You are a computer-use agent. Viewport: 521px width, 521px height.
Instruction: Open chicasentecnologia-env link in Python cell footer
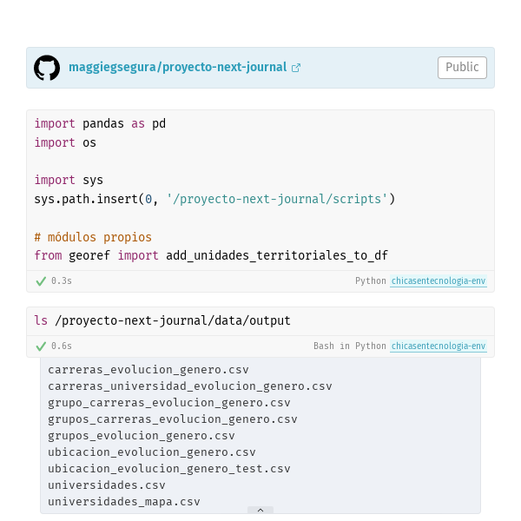[x=439, y=281]
